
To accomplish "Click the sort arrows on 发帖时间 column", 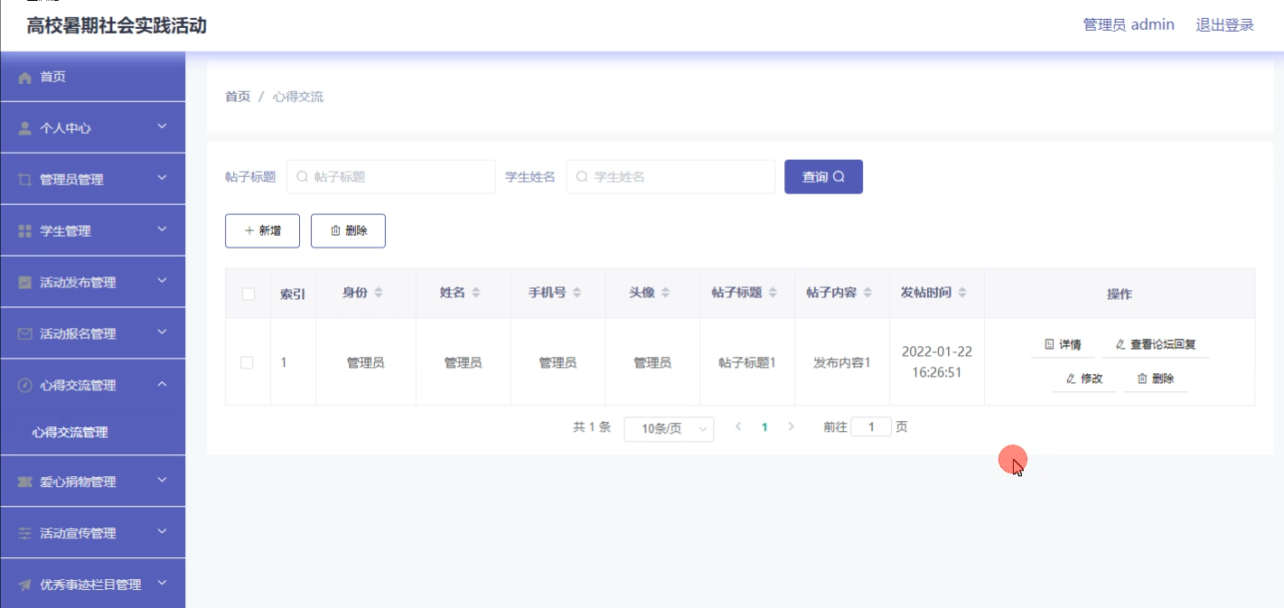I will pos(962,294).
